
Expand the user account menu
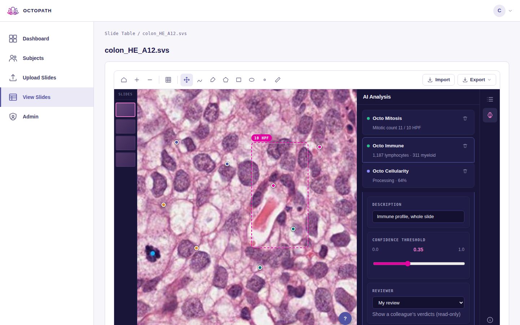tap(503, 11)
